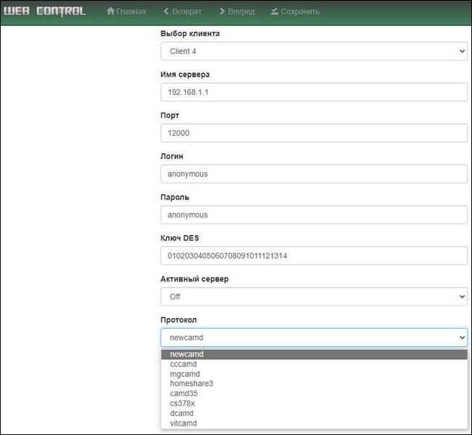Select newcamd option in protocol list
Viewport: 472px width, 435px height.
(314, 354)
